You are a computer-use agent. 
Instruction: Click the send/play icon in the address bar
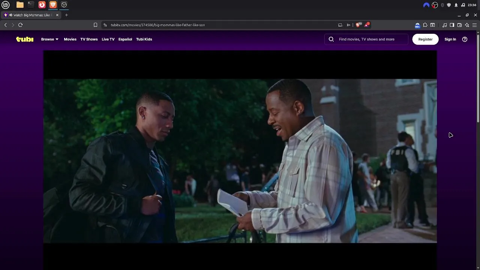pyautogui.click(x=348, y=25)
